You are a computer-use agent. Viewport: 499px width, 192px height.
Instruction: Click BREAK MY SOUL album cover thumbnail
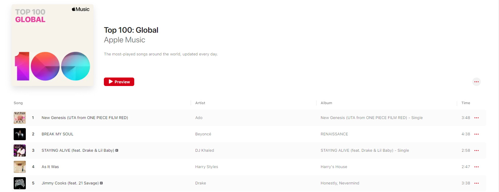pos(20,134)
